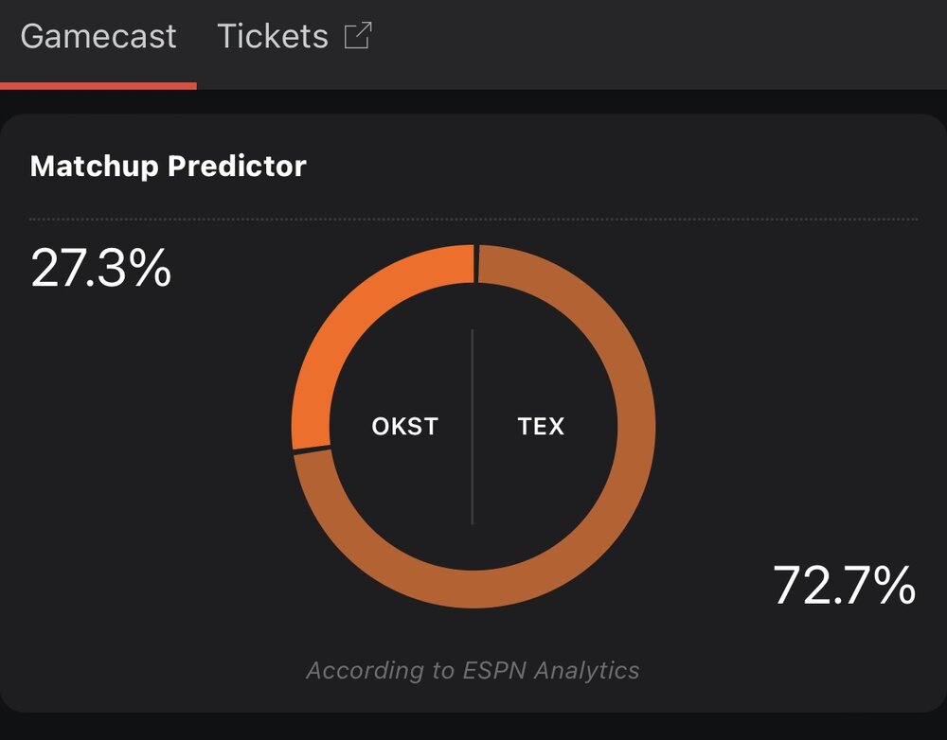Image resolution: width=947 pixels, height=740 pixels.
Task: Open the external link icon beside Tickets
Action: coord(358,36)
